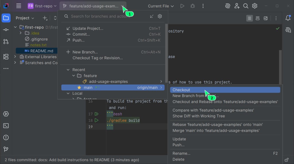Expand the .idea folder
Image resolution: width=294 pixels, height=164 pixels.
pyautogui.click(x=21, y=33)
